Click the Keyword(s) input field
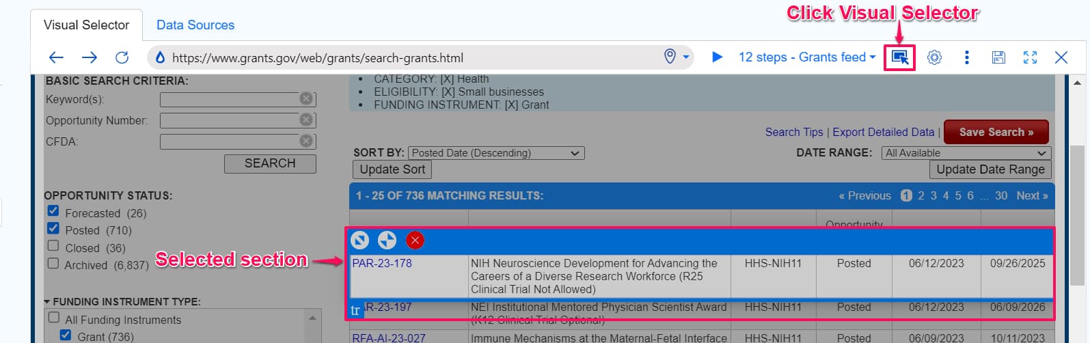The width and height of the screenshot is (1090, 343). (x=229, y=100)
